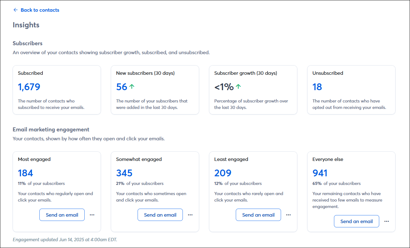This screenshot has width=410, height=248.
Task: Select the Most engaged card
Action: point(57,191)
